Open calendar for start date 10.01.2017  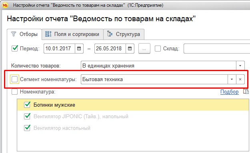point(79,49)
